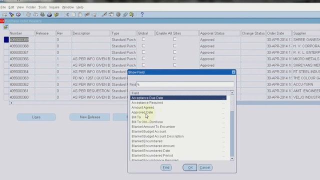Click the table's horizontal scroll left arrow
The image size is (320, 180).
click(11, 103)
